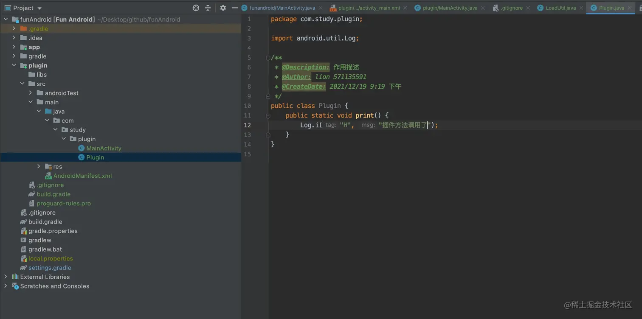This screenshot has width=642, height=319.
Task: Switch to the LoadUtil.java tab
Action: [561, 8]
